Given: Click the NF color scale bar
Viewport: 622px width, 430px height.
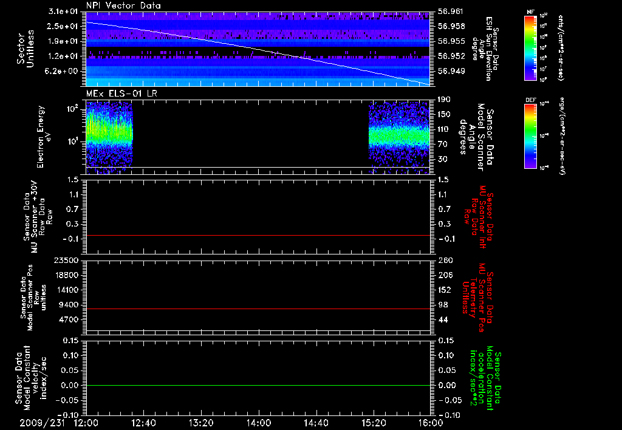Looking at the screenshot, I should click(x=530, y=48).
